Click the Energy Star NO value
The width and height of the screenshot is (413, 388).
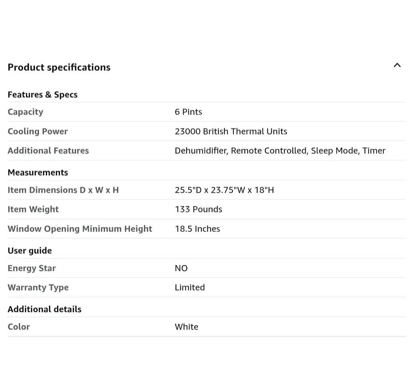point(181,268)
